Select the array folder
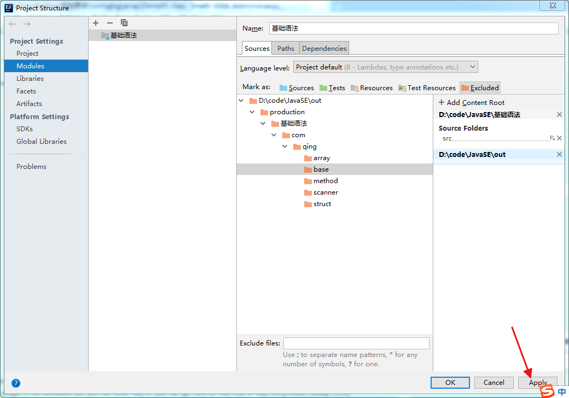Viewport: 569px width, 398px height. coord(322,158)
